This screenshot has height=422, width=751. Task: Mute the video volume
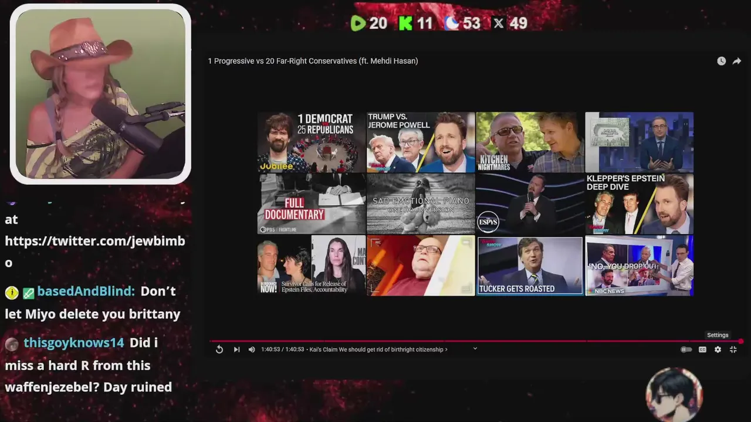252,349
